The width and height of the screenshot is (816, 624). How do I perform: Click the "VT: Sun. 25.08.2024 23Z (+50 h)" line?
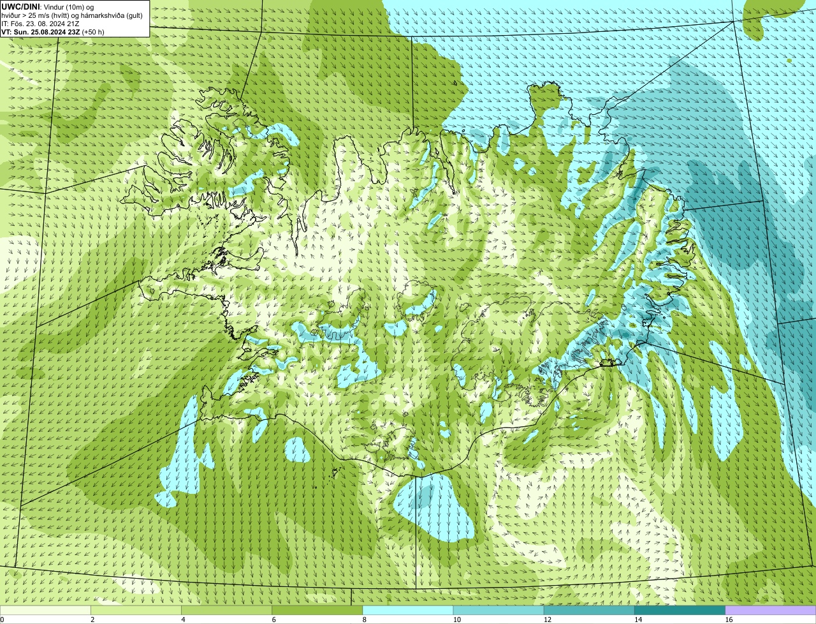[x=53, y=32]
